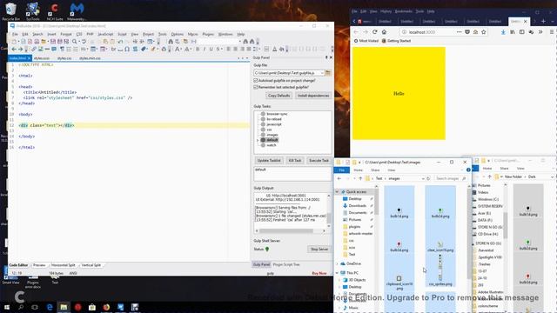Click page actions three dots in address bar
This screenshot has height=313, width=557.
(459, 32)
